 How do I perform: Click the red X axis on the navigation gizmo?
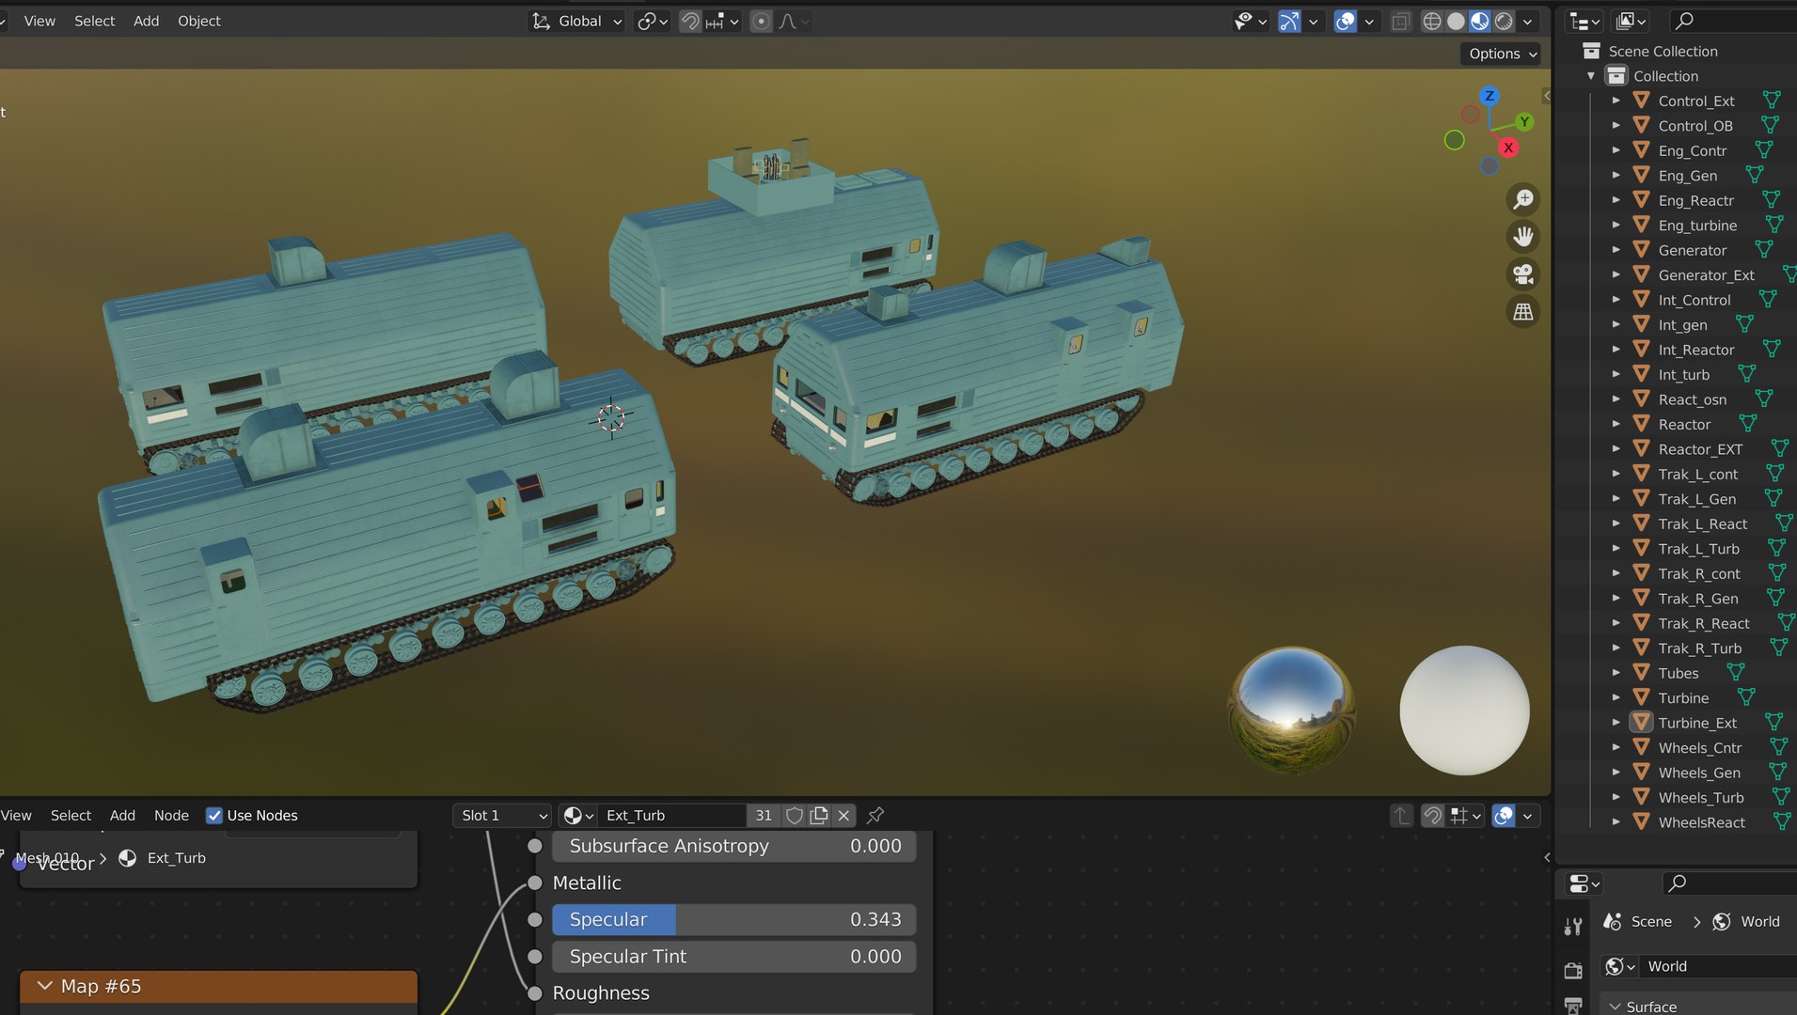click(x=1508, y=148)
